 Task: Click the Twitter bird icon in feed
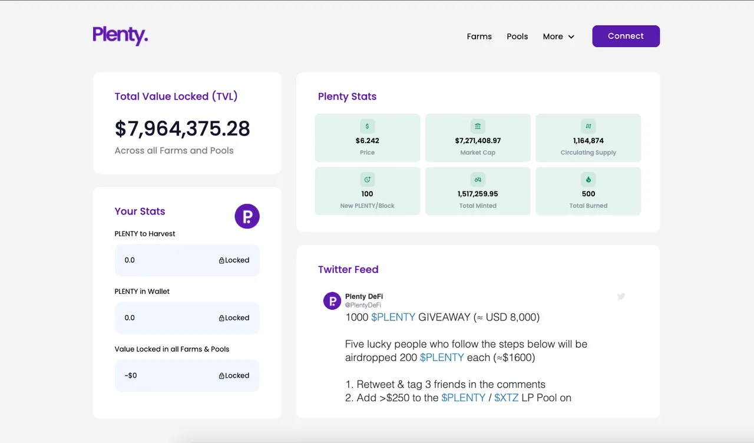pos(621,296)
